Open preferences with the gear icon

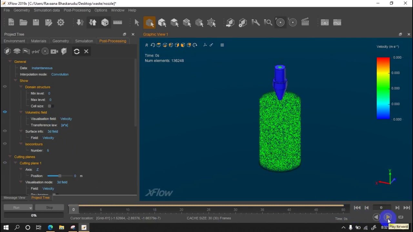(x=61, y=23)
